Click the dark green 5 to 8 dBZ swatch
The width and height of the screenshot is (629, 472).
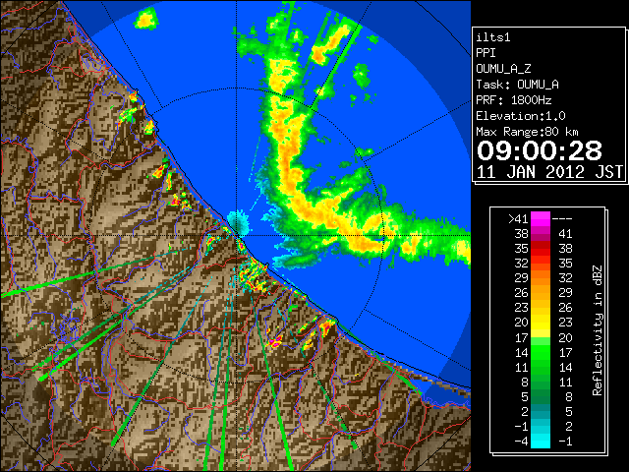[x=541, y=396]
